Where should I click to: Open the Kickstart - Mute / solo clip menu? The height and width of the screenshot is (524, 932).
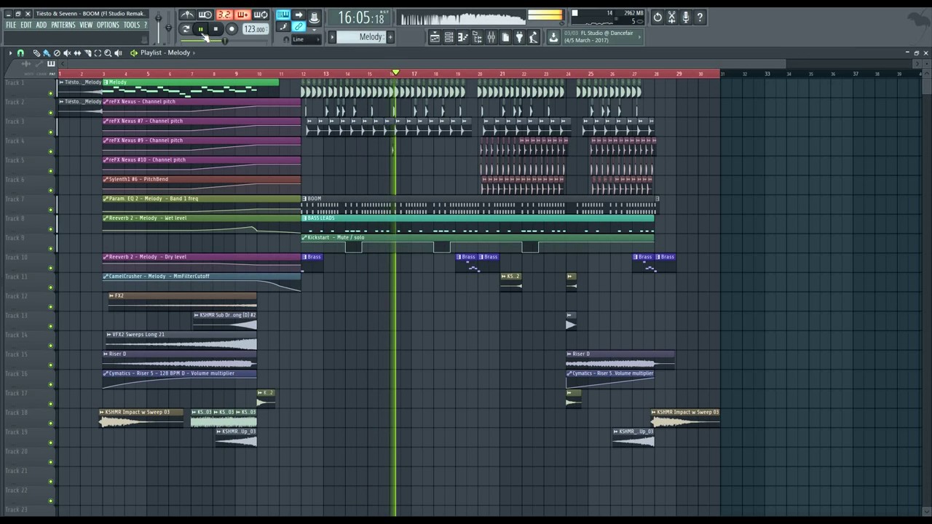(305, 238)
